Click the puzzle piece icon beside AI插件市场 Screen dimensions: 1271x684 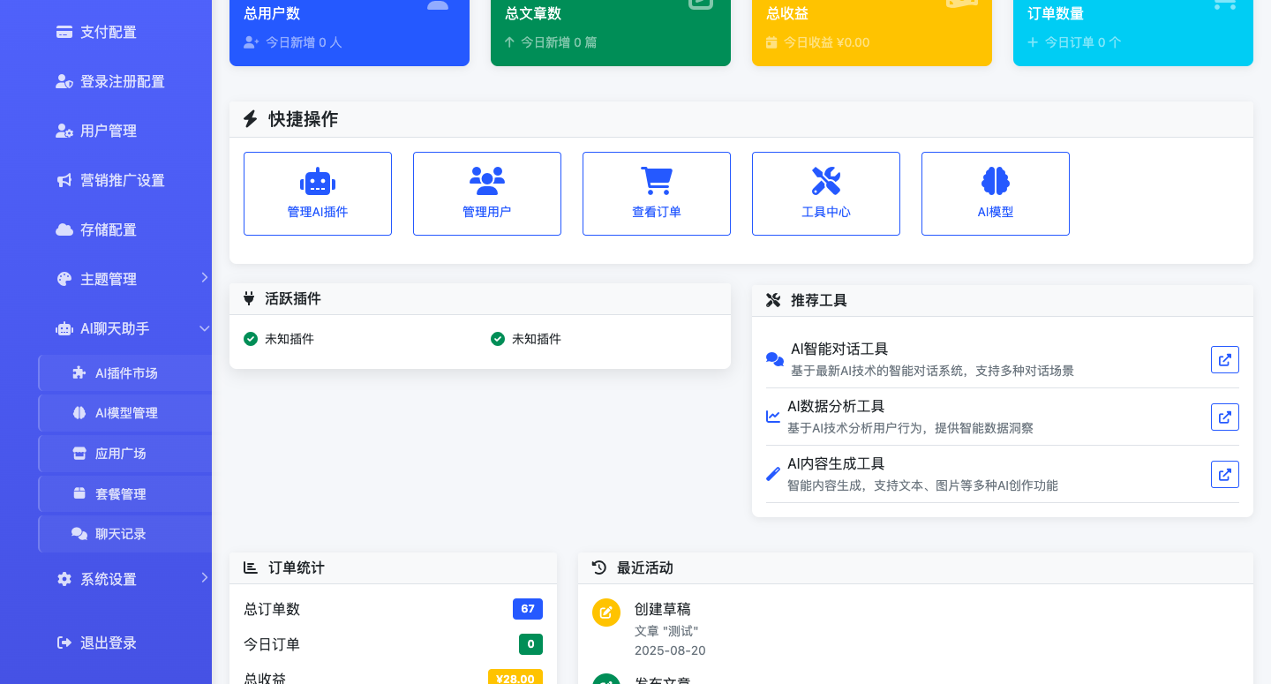[x=79, y=372]
